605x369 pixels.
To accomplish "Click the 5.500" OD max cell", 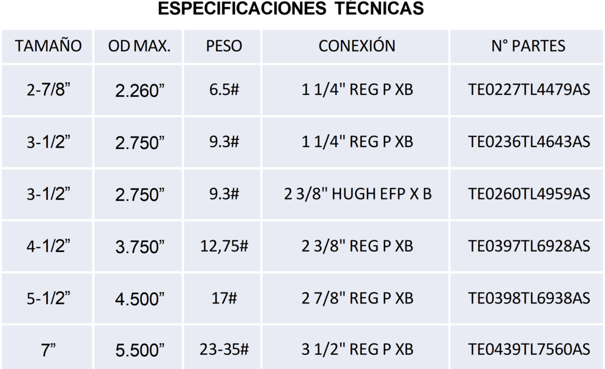I will coord(139,350).
